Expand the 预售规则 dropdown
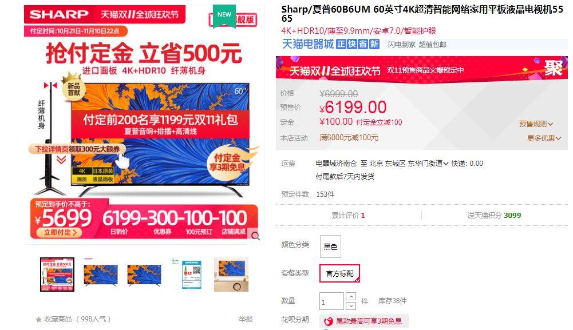Screen dimensions: 573x330 tap(536, 124)
